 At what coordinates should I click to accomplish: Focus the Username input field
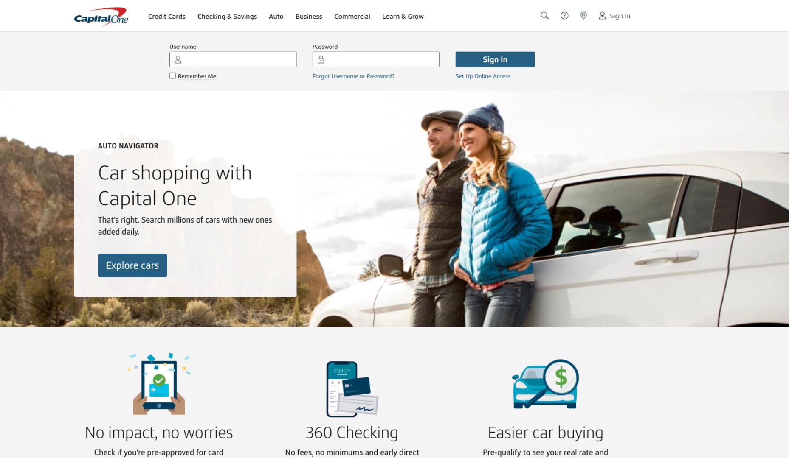click(233, 59)
